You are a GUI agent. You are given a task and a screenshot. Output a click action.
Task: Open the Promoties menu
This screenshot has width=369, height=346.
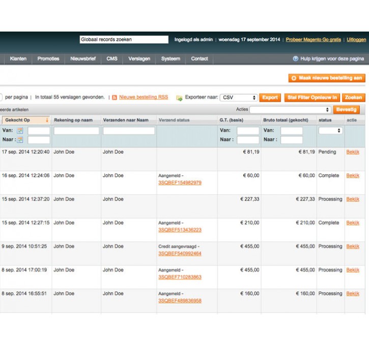pos(48,59)
